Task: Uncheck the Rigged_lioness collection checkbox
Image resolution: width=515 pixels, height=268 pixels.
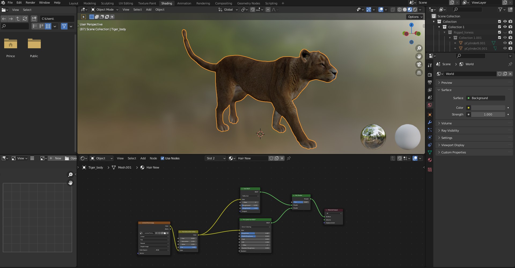Action: click(499, 32)
